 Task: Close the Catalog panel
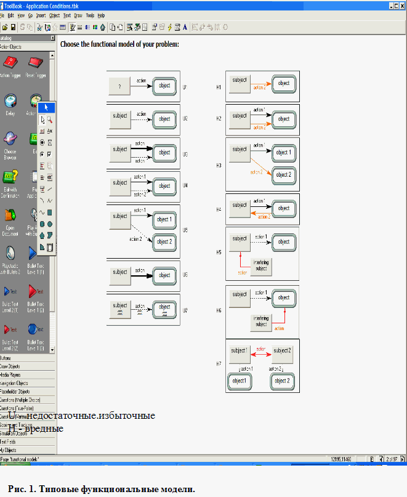(x=52, y=38)
